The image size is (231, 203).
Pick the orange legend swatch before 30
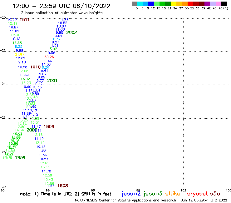pyautogui.click(x=184, y=4)
